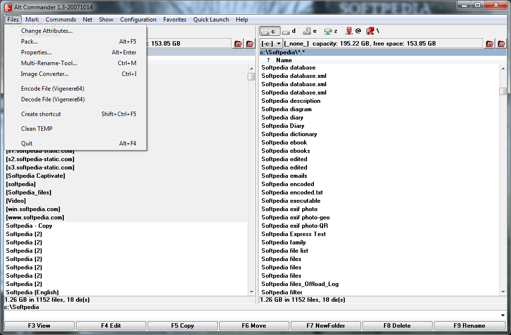Open command line history dropdown arrow
The image size is (511, 335).
(x=503, y=315)
